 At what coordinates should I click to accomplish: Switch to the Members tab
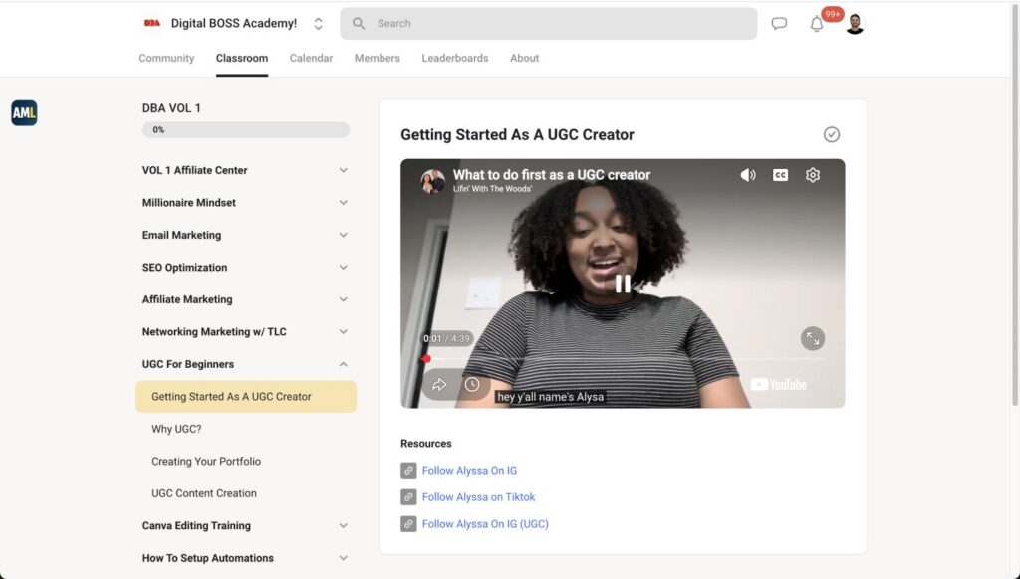378,58
